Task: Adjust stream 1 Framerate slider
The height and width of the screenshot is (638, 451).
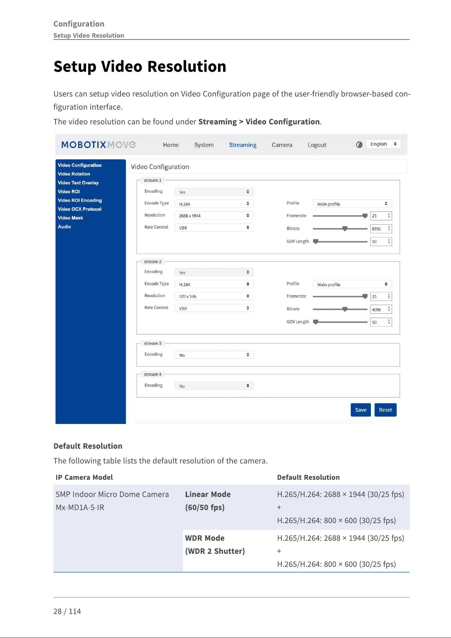Action: point(340,216)
